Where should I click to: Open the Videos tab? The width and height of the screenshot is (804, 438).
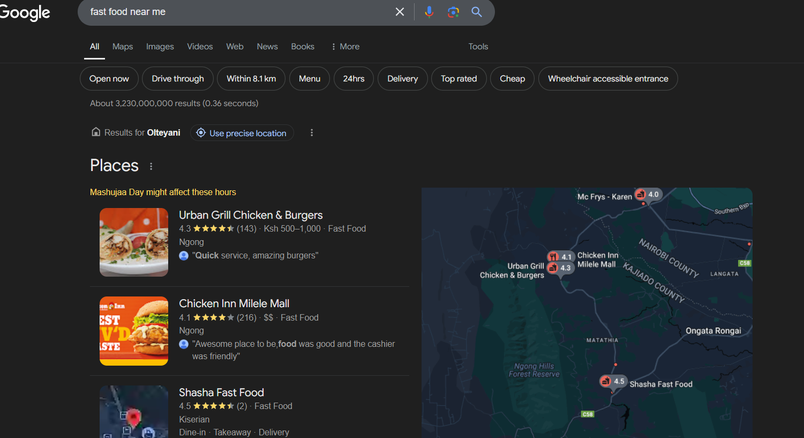tap(200, 47)
